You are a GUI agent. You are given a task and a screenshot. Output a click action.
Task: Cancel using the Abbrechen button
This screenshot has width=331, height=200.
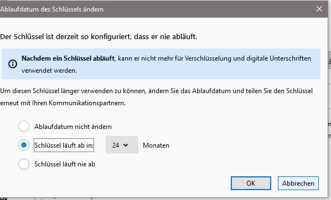[298, 183]
